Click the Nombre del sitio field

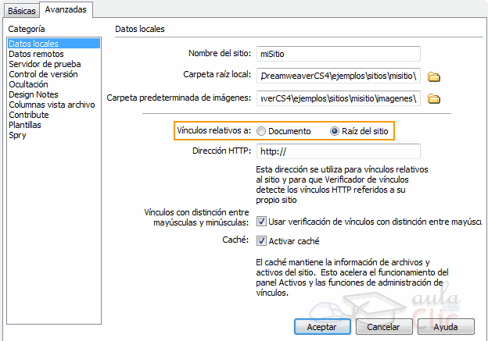(x=339, y=54)
